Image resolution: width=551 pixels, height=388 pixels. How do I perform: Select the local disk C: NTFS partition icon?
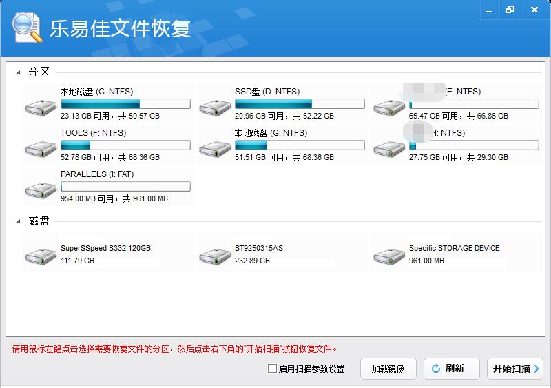[41, 107]
